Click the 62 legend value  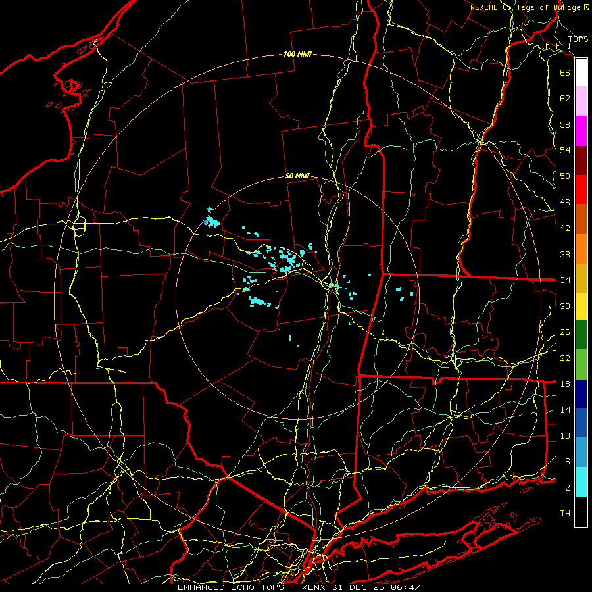click(565, 99)
